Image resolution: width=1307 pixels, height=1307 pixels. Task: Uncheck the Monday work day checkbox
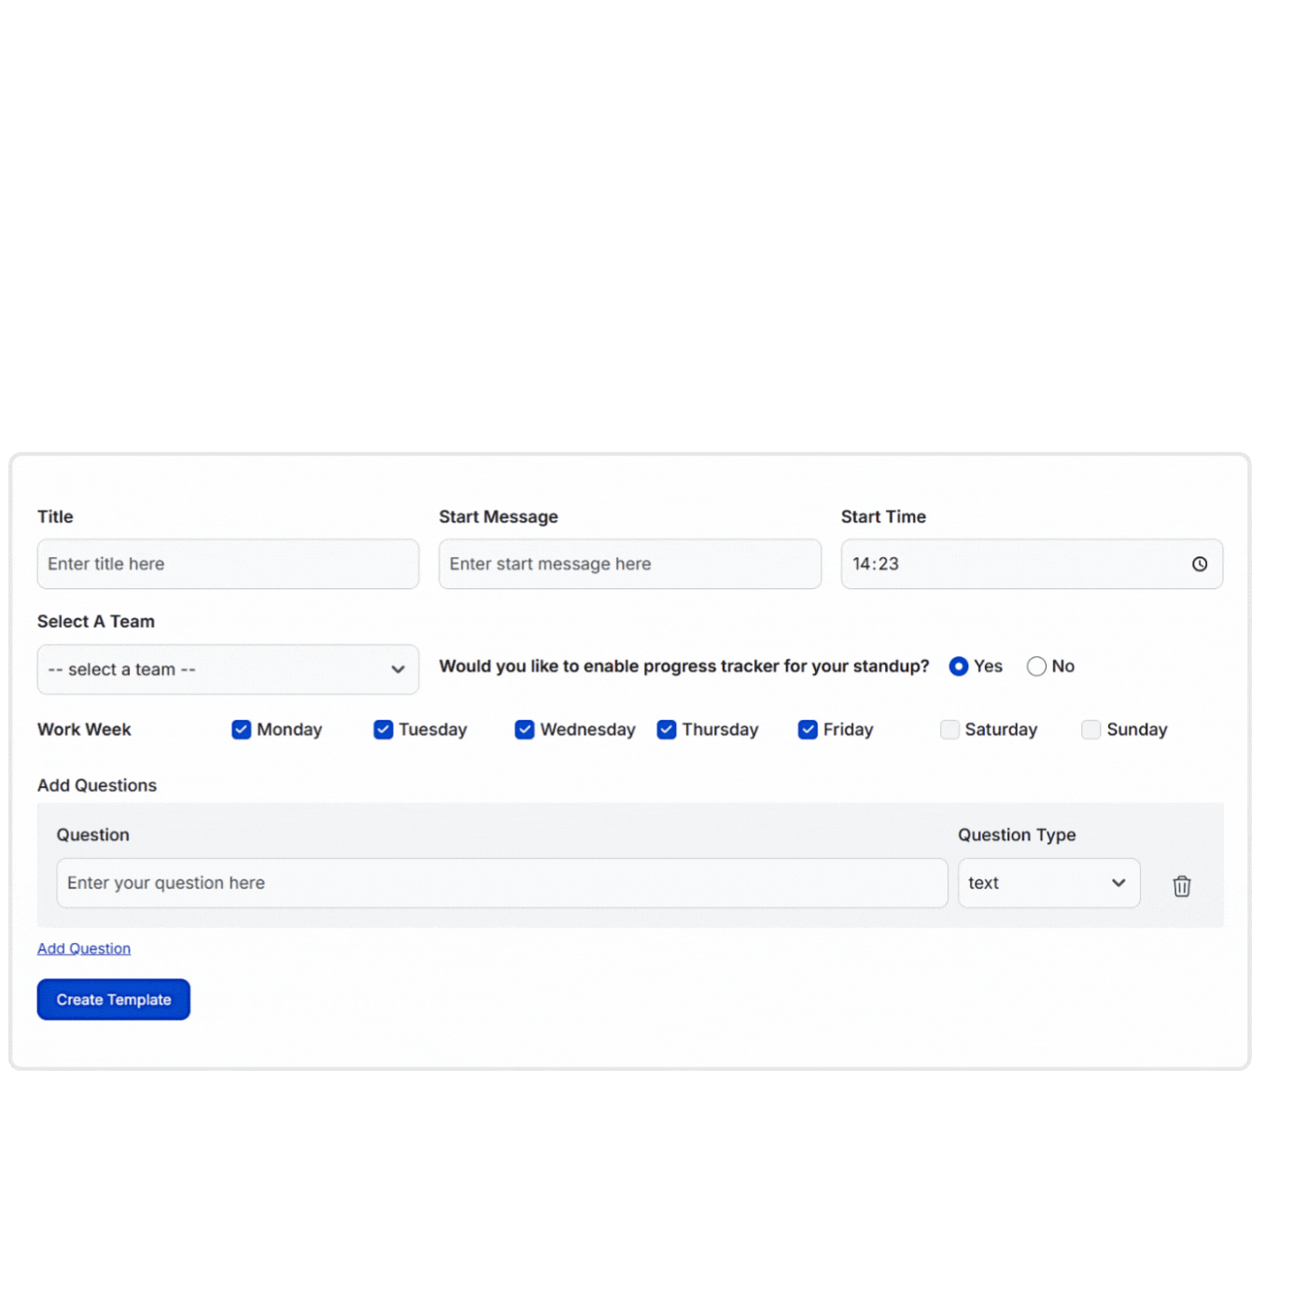pos(242,729)
